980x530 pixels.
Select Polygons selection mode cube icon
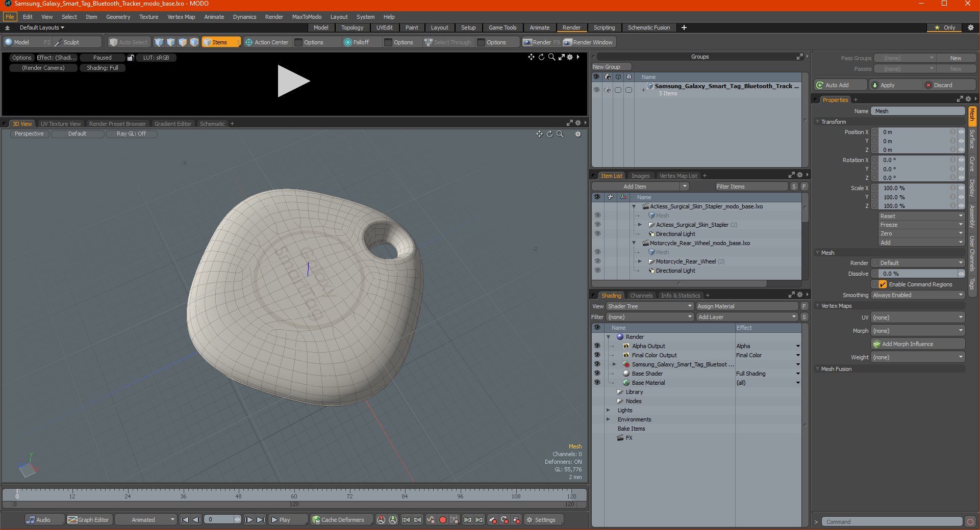coord(182,42)
